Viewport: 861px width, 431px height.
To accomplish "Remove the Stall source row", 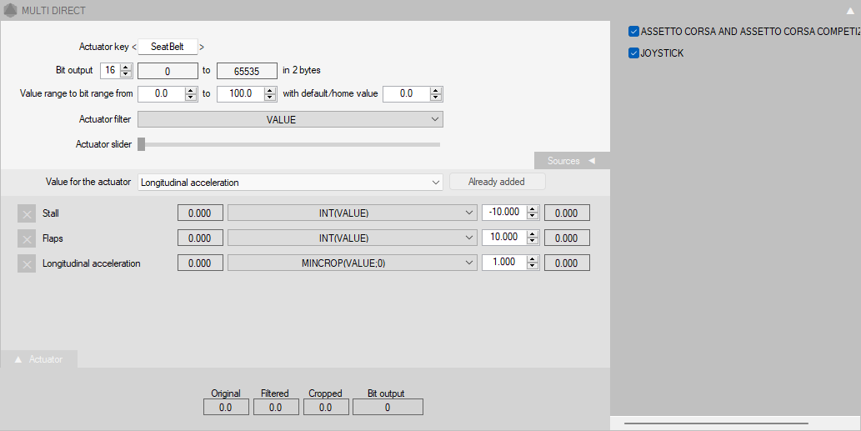I will [x=27, y=213].
